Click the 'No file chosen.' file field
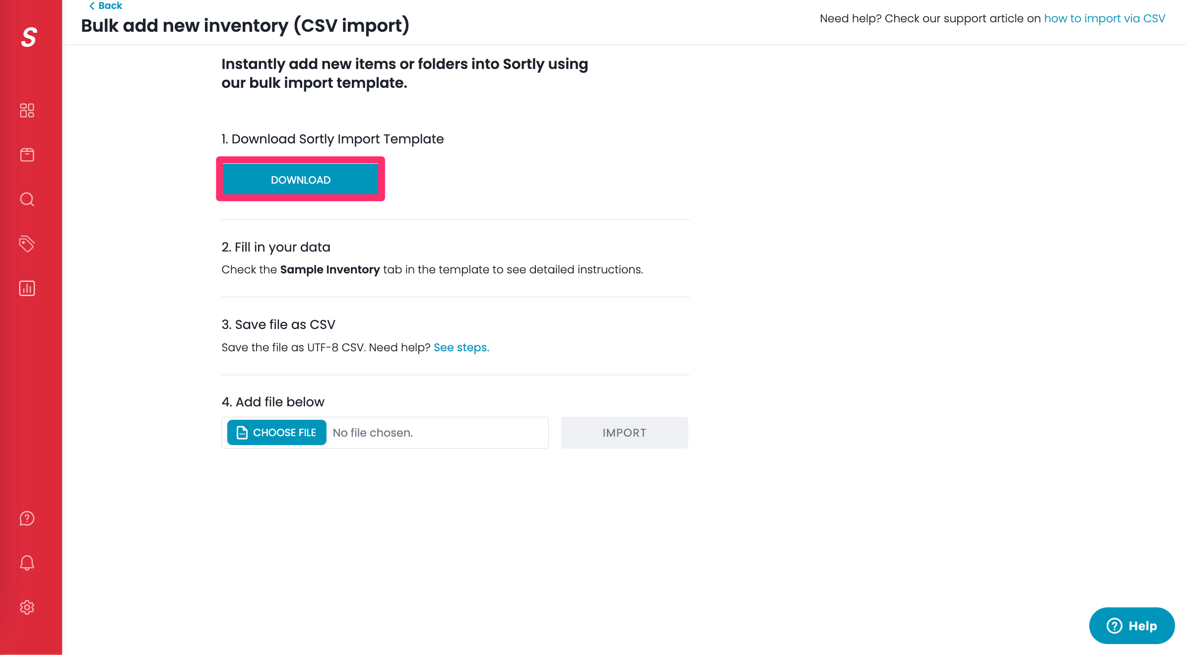Viewport: 1186px width, 655px height. (385, 433)
